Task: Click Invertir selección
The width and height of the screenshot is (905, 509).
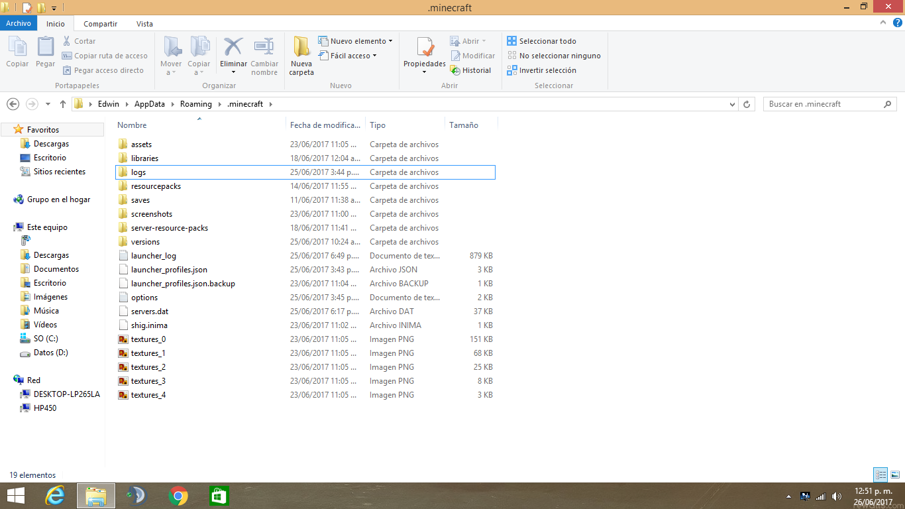Action: tap(541, 70)
